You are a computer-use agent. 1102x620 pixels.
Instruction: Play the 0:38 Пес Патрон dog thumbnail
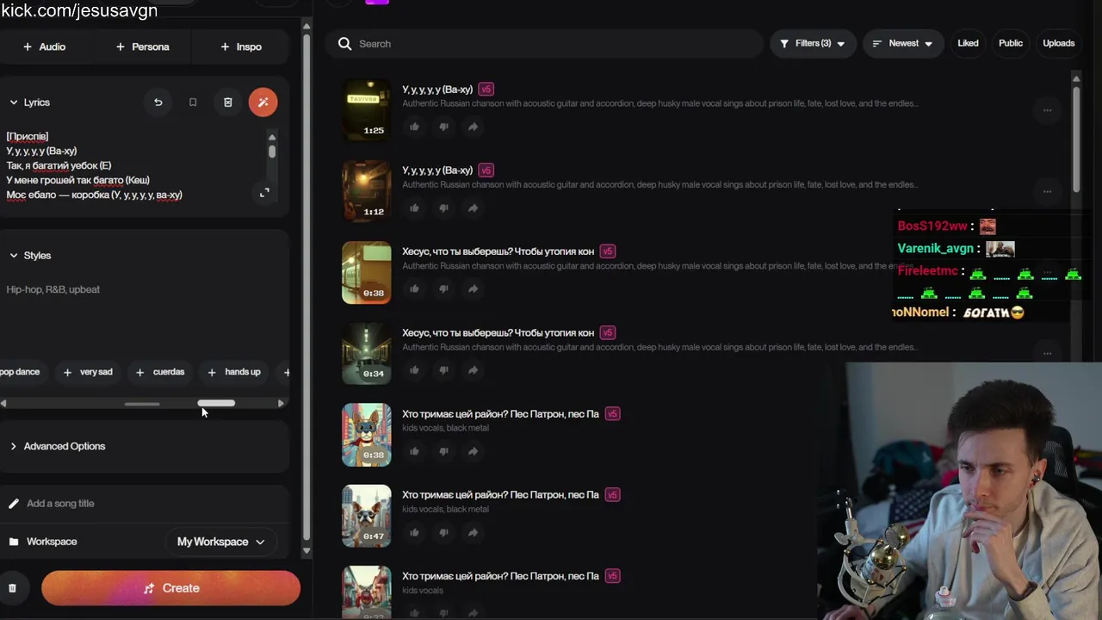click(x=366, y=435)
